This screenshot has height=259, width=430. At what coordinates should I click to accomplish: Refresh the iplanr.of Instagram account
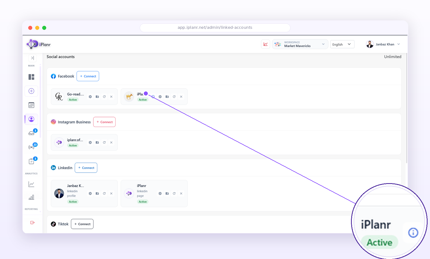point(104,143)
